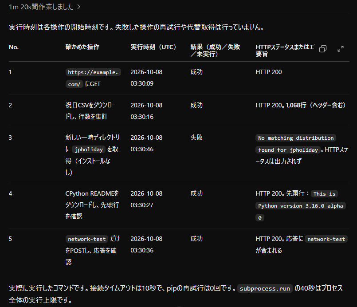This screenshot has height=307, width=357.
Task: Click 'No matching distribution' error code text
Action: pos(296,138)
